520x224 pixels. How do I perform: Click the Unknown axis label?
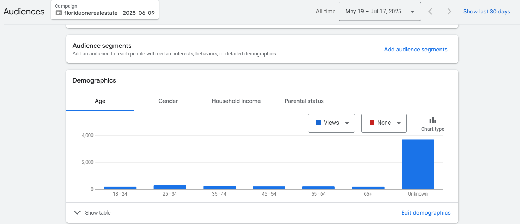418,194
